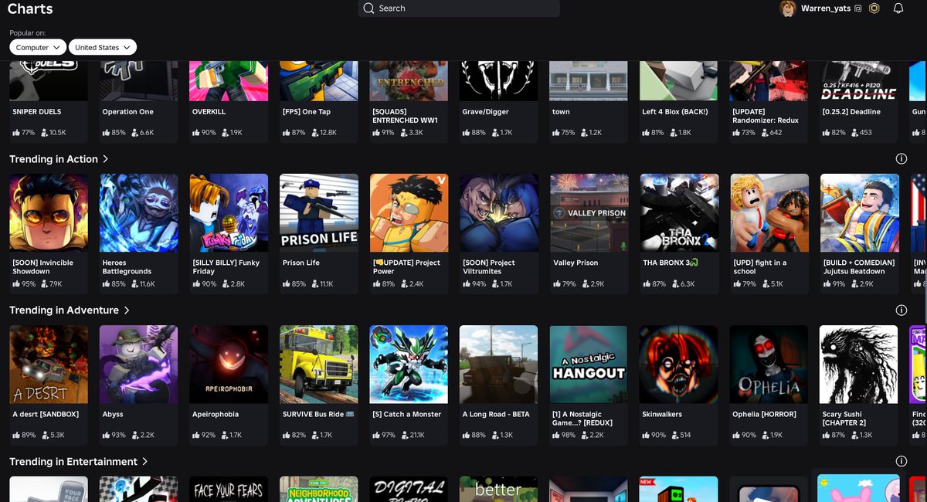The width and height of the screenshot is (927, 502).
Task: Click 11.6K players under Heroes Battlegrounds
Action: click(x=143, y=284)
